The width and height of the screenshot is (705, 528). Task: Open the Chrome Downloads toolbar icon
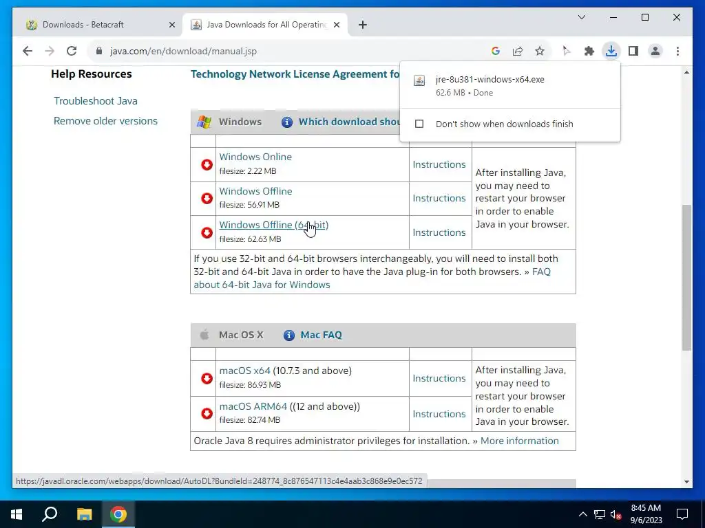611,51
